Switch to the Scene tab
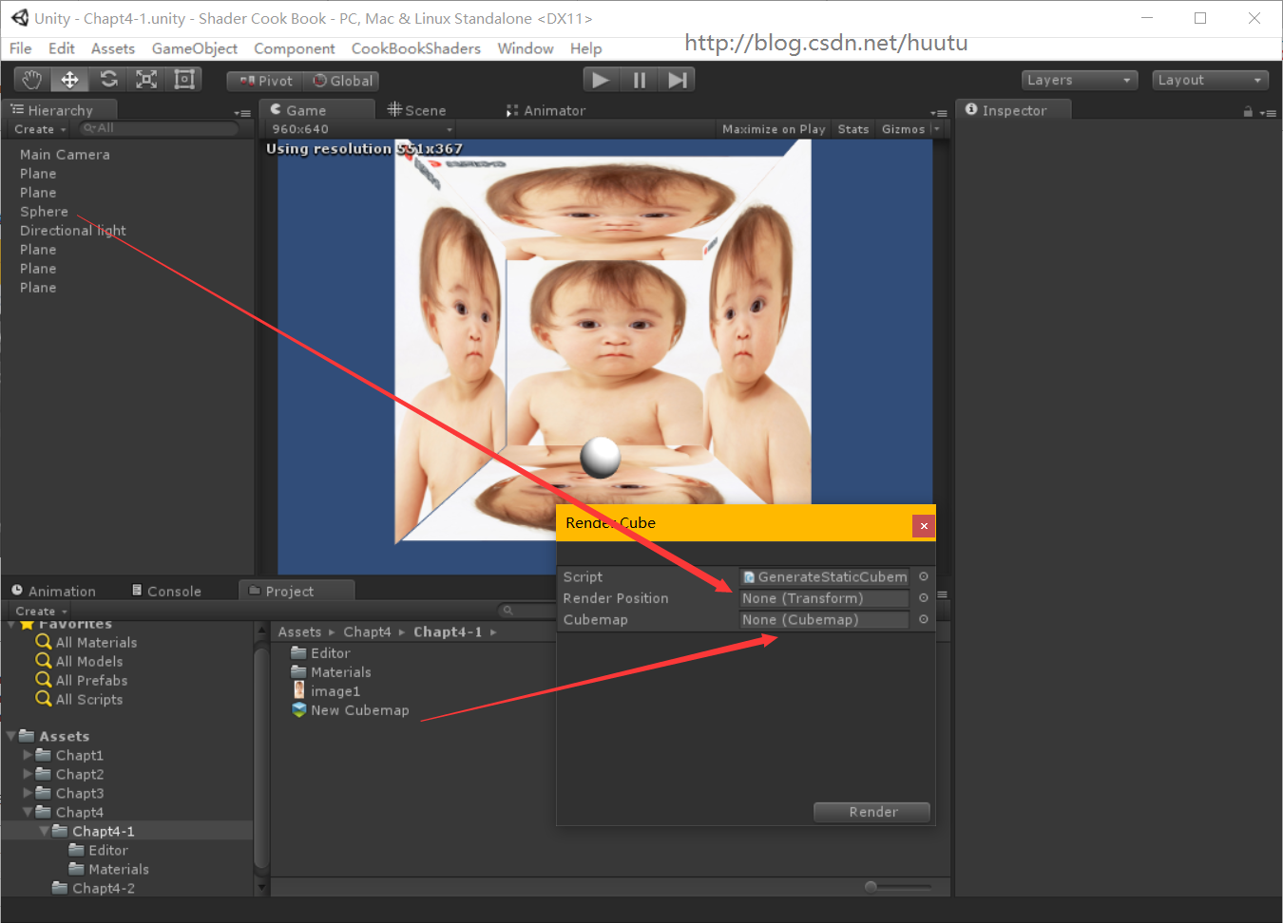This screenshot has width=1283, height=923. 417,110
